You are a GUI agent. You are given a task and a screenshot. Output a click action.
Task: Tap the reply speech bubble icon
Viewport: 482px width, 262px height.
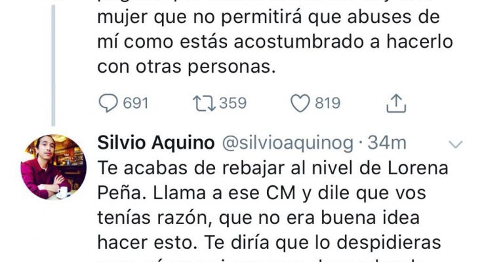click(108, 103)
